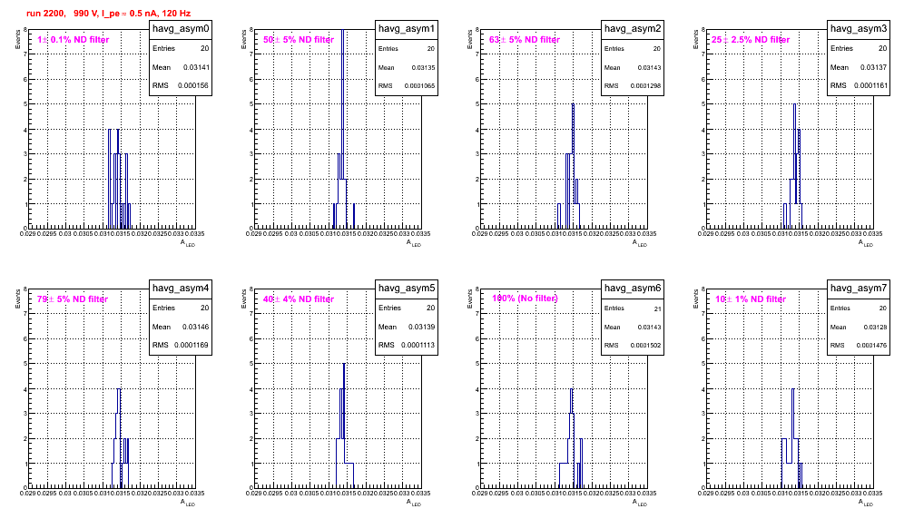The width and height of the screenshot is (904, 519).
Task: Click the Events y-axis label of havg_asym6 plot
Action: (x=469, y=299)
